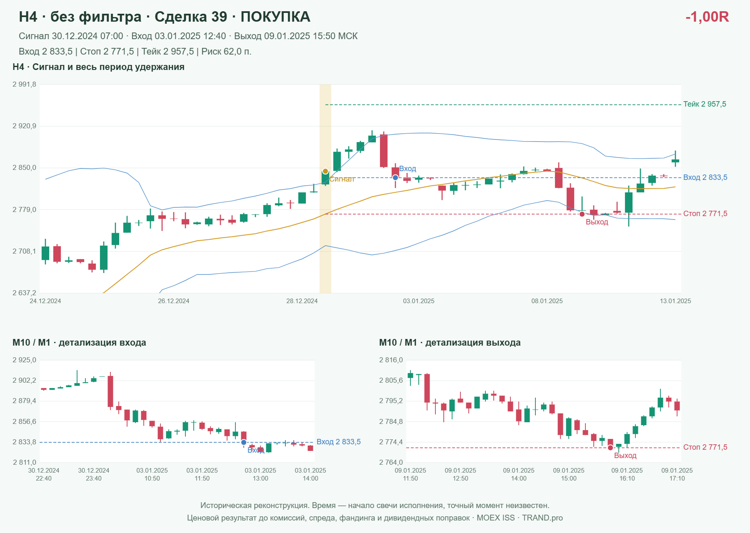Click the 09.01.2025 17:10 time label
This screenshot has width=750, height=533.
pos(677,474)
